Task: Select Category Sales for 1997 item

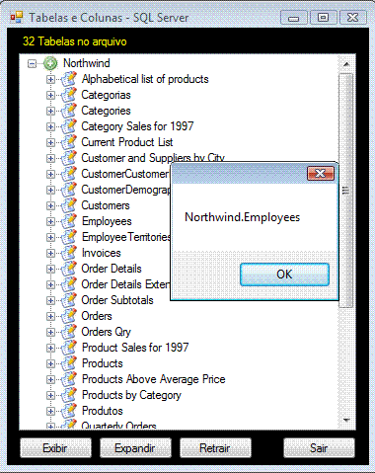Action: pyautogui.click(x=137, y=126)
